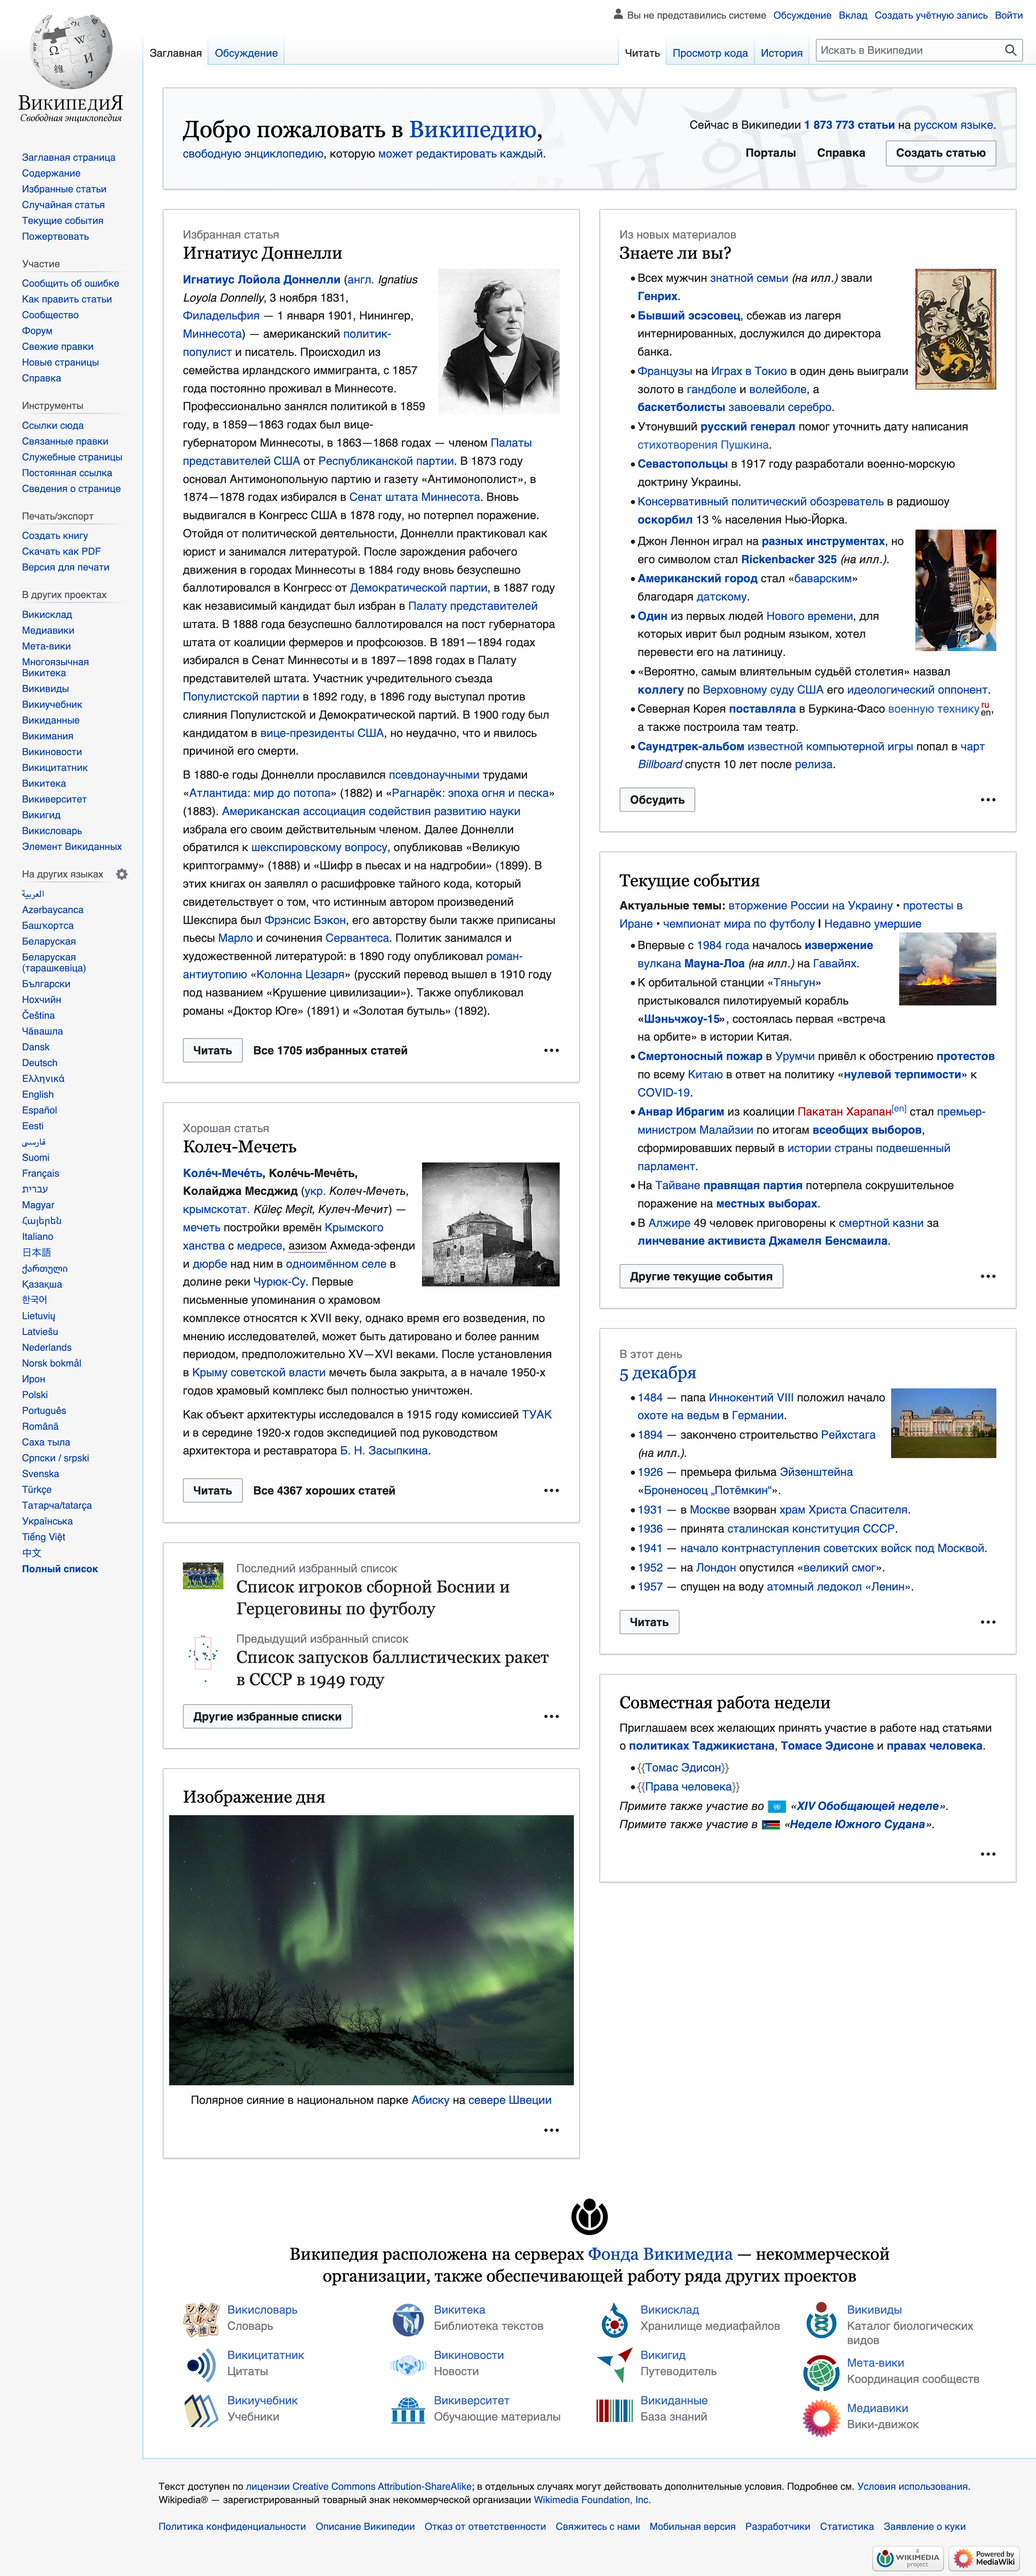
Task: Click the Wikimedia project badge in footer
Action: click(x=908, y=2558)
